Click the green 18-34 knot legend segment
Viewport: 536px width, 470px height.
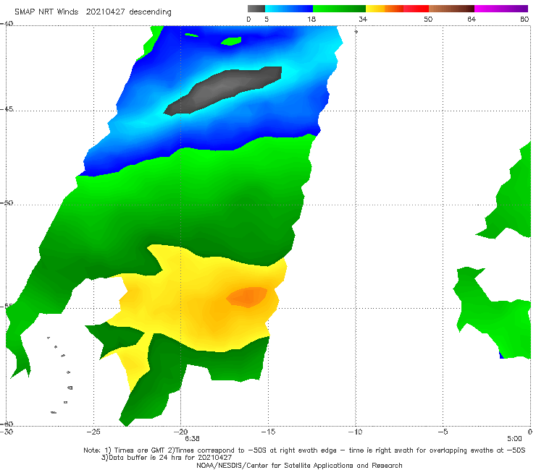pyautogui.click(x=339, y=9)
